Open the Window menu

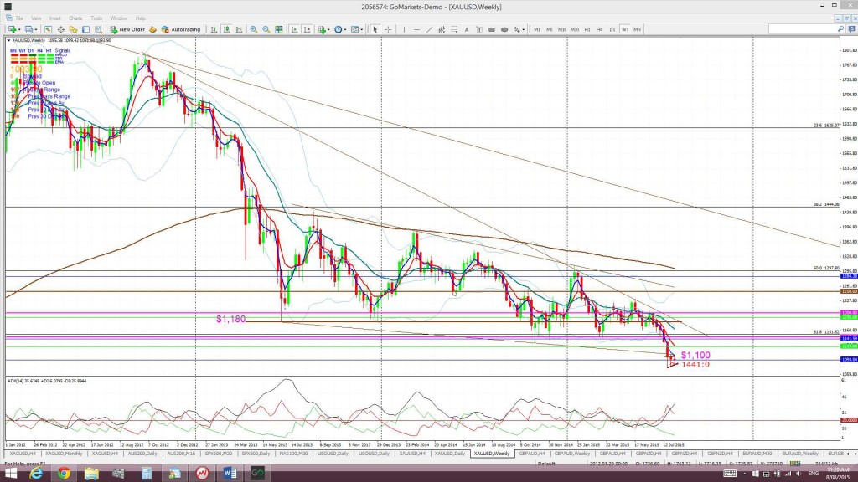(x=119, y=18)
